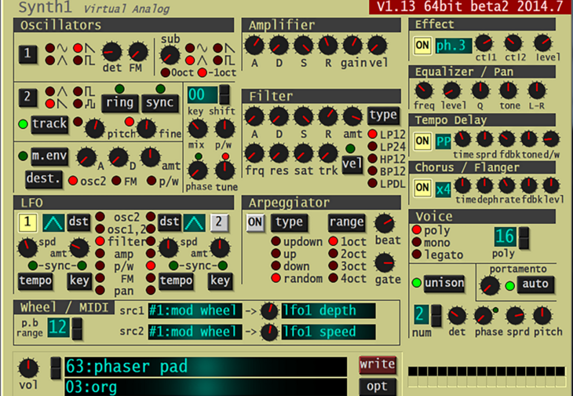Click the master vol knob
Screen dimensions: 573x396
tap(28, 368)
